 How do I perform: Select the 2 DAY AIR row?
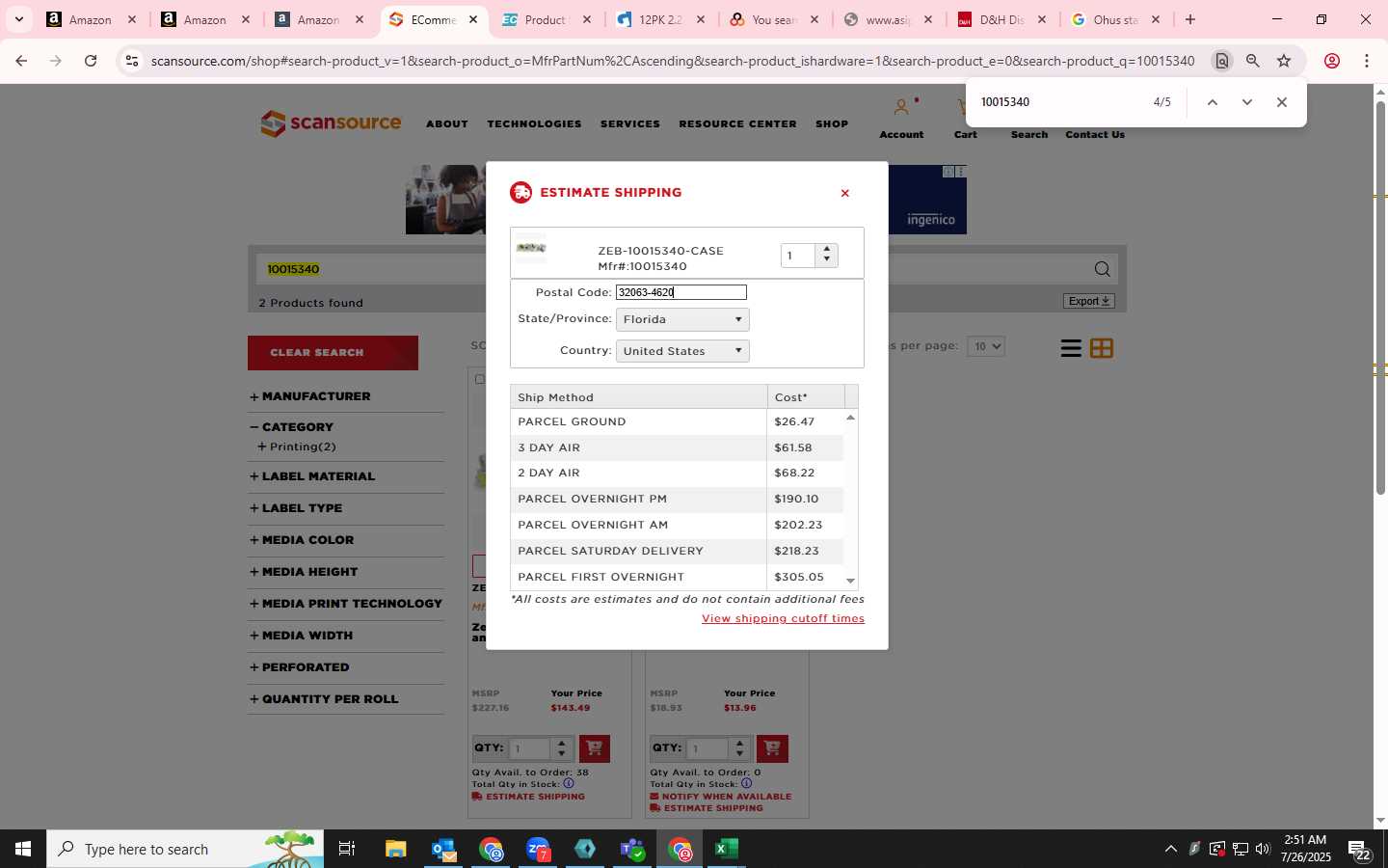click(677, 473)
